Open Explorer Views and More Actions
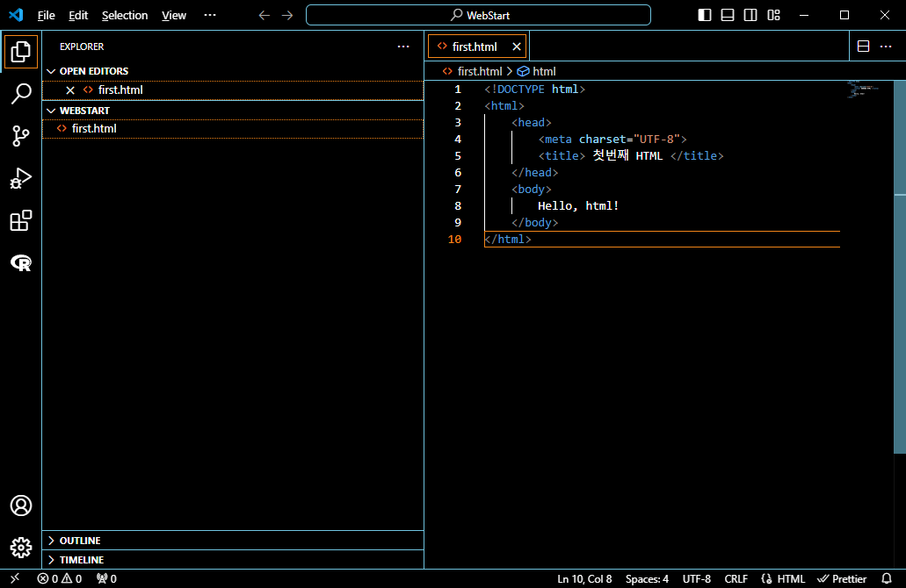906x588 pixels. pyautogui.click(x=403, y=47)
